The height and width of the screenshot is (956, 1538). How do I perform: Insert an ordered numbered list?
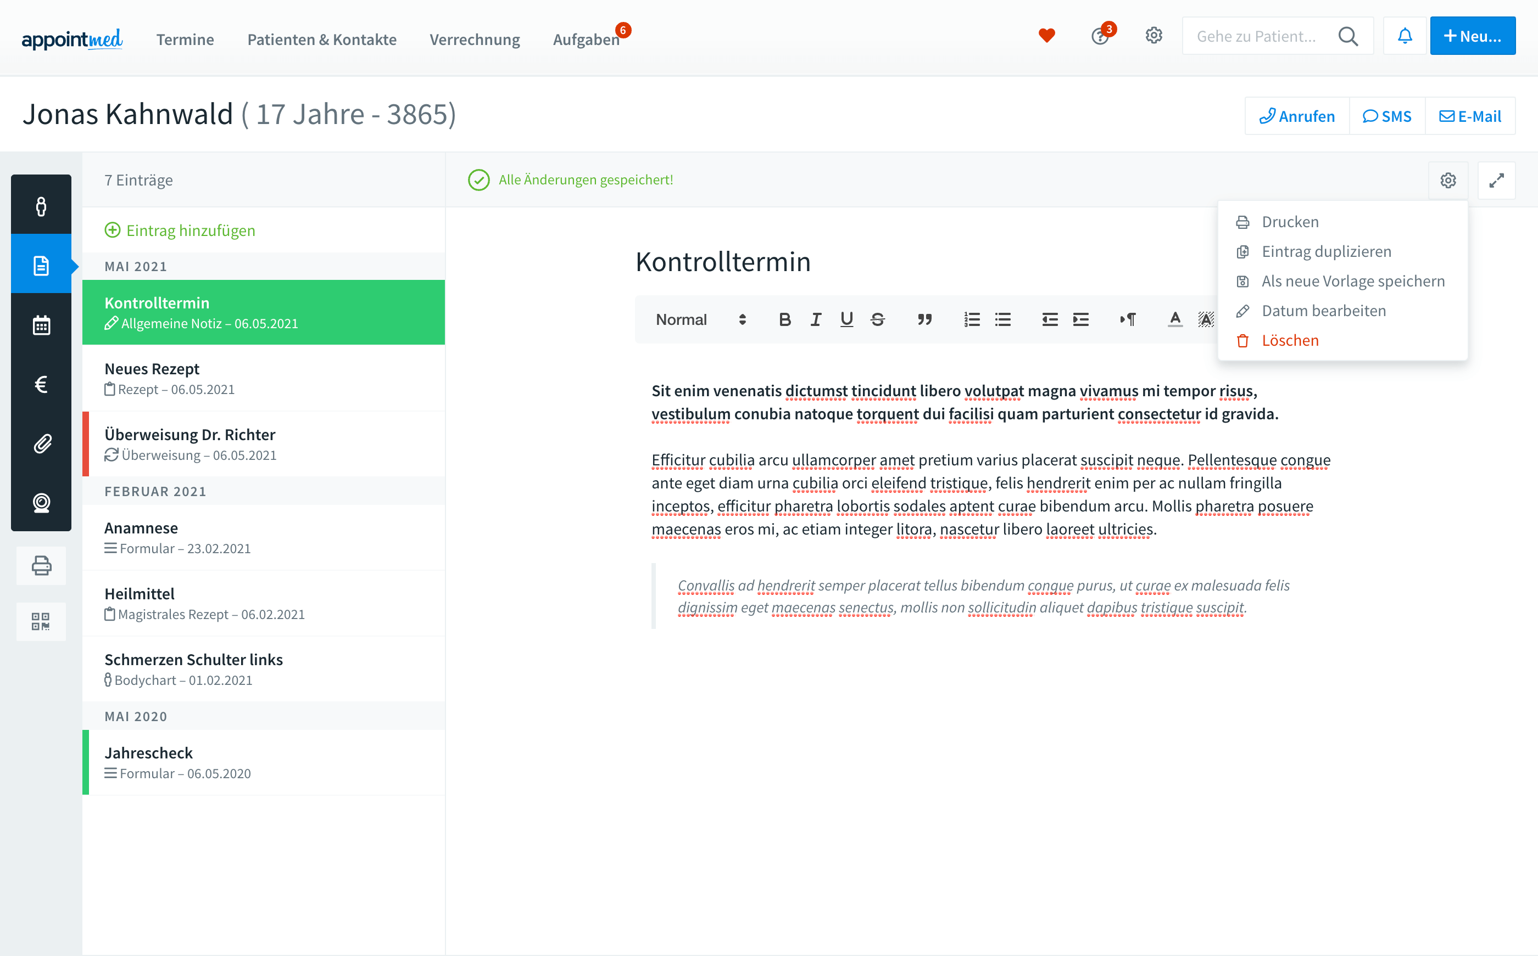pos(972,320)
